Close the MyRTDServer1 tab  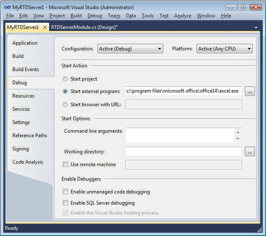[45, 27]
